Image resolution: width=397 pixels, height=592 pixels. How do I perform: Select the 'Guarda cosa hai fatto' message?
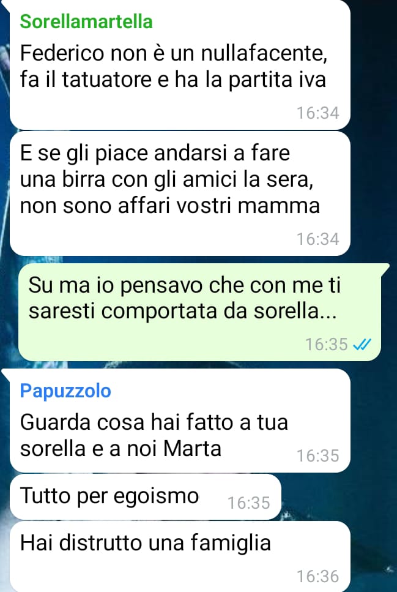tap(180, 421)
